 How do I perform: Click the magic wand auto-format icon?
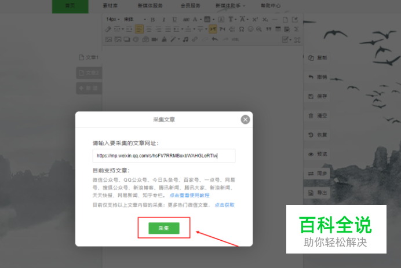coord(173,39)
